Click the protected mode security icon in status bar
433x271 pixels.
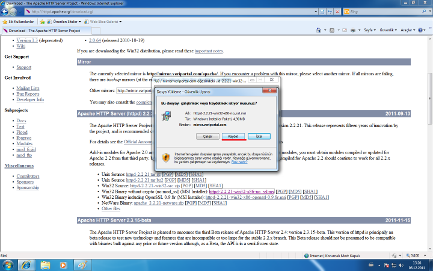tap(394, 256)
